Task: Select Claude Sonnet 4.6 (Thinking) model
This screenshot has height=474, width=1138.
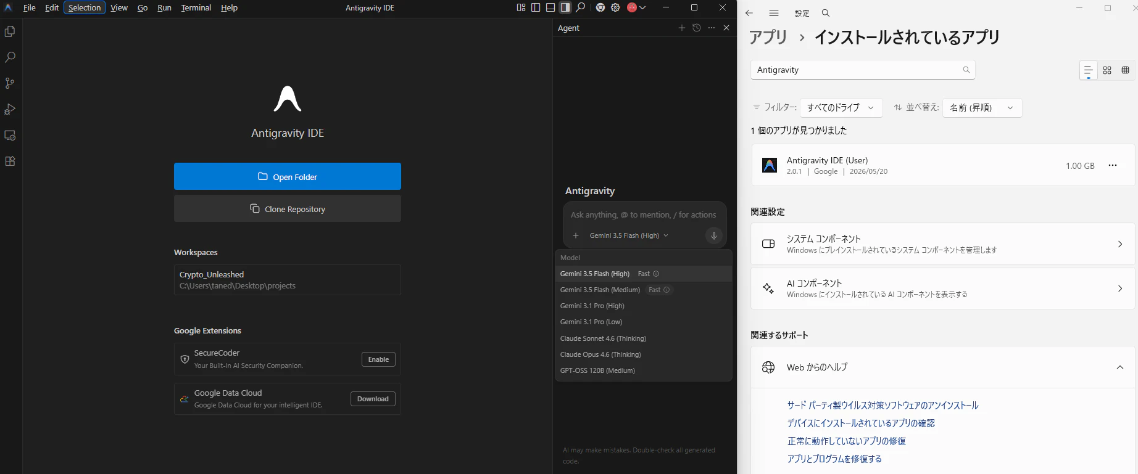Action: (644, 338)
